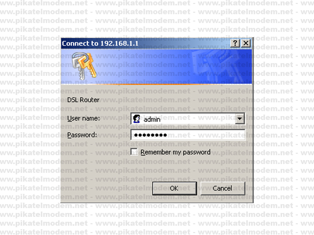Viewport: 314px width, 235px height.
Task: Focus the Password input field
Action: tap(188, 135)
